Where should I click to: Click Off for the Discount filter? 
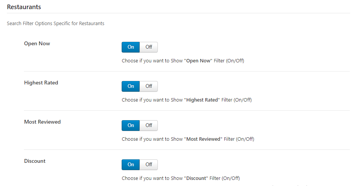coord(149,165)
